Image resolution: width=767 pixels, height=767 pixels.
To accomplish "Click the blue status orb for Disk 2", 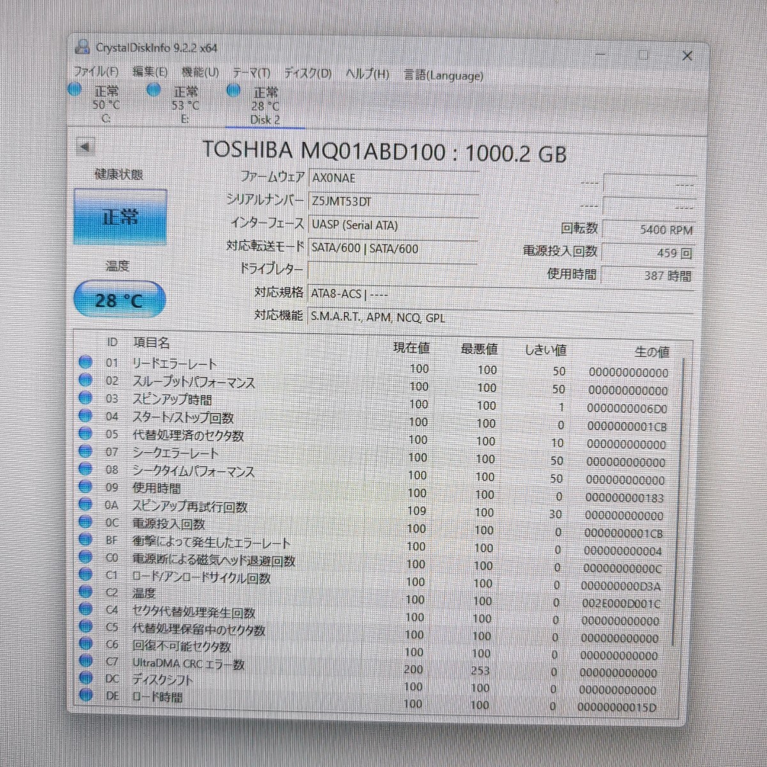I will (233, 91).
